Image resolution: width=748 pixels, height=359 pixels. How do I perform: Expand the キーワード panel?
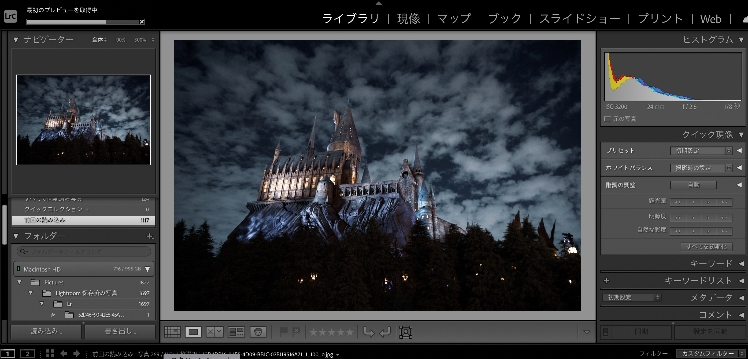741,263
